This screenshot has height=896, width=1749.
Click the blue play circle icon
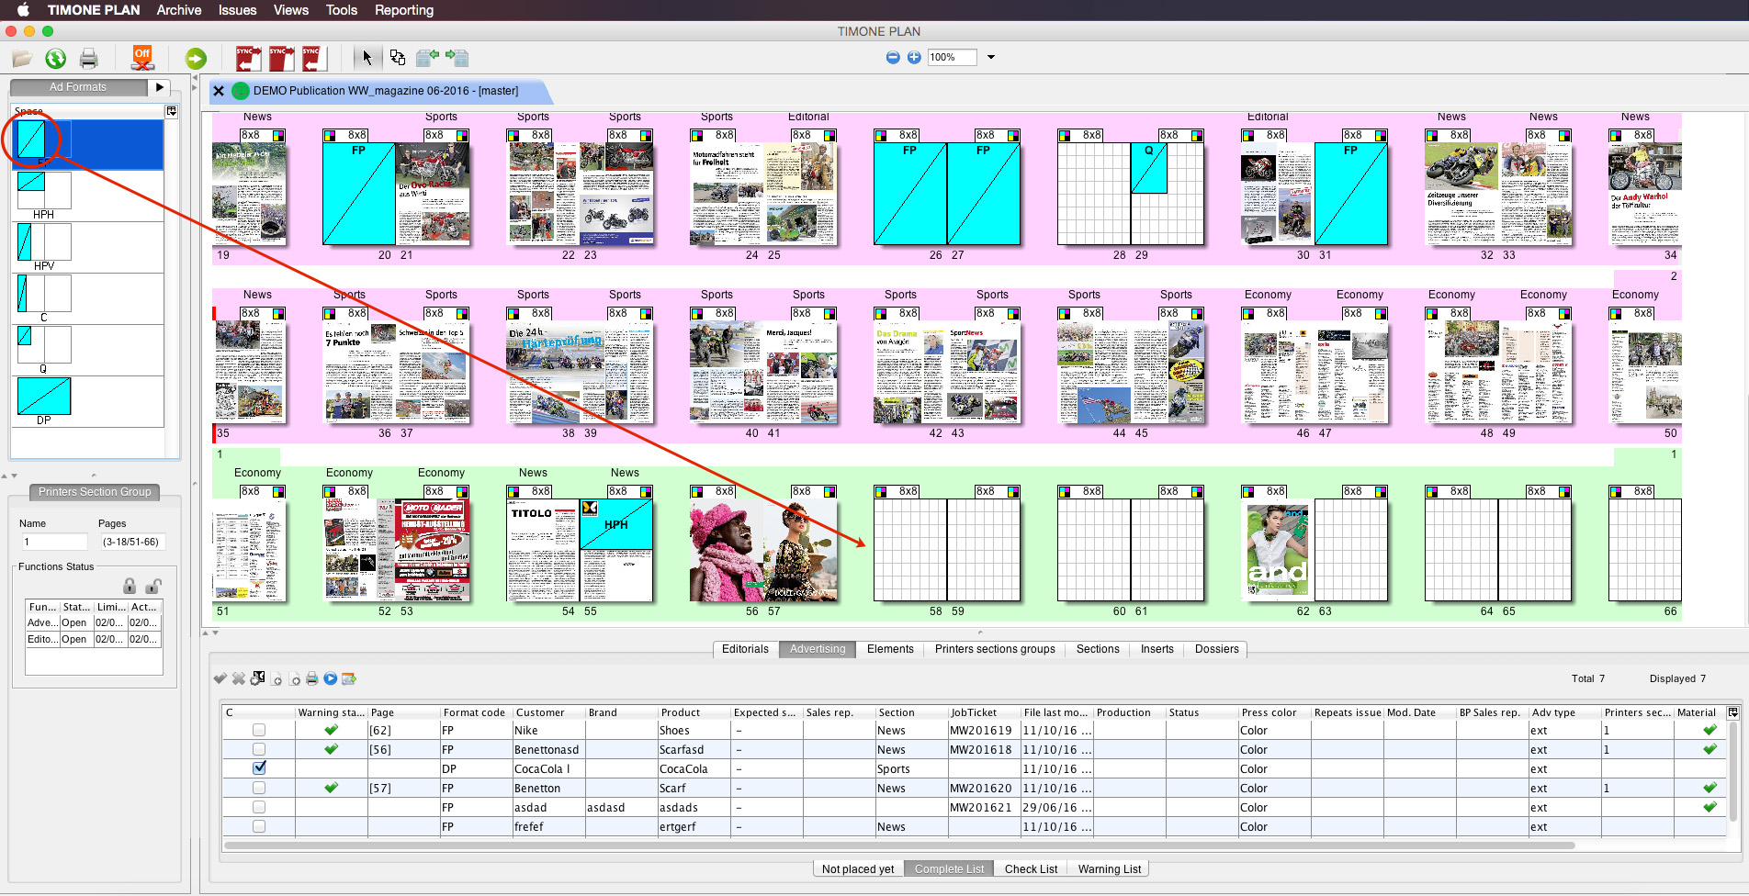[331, 678]
